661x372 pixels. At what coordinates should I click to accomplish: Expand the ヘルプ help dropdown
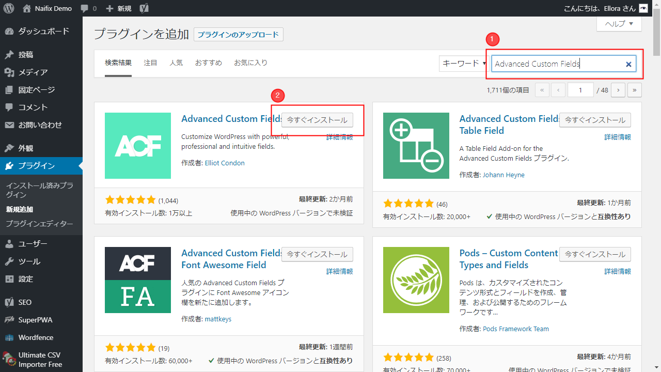click(x=619, y=24)
